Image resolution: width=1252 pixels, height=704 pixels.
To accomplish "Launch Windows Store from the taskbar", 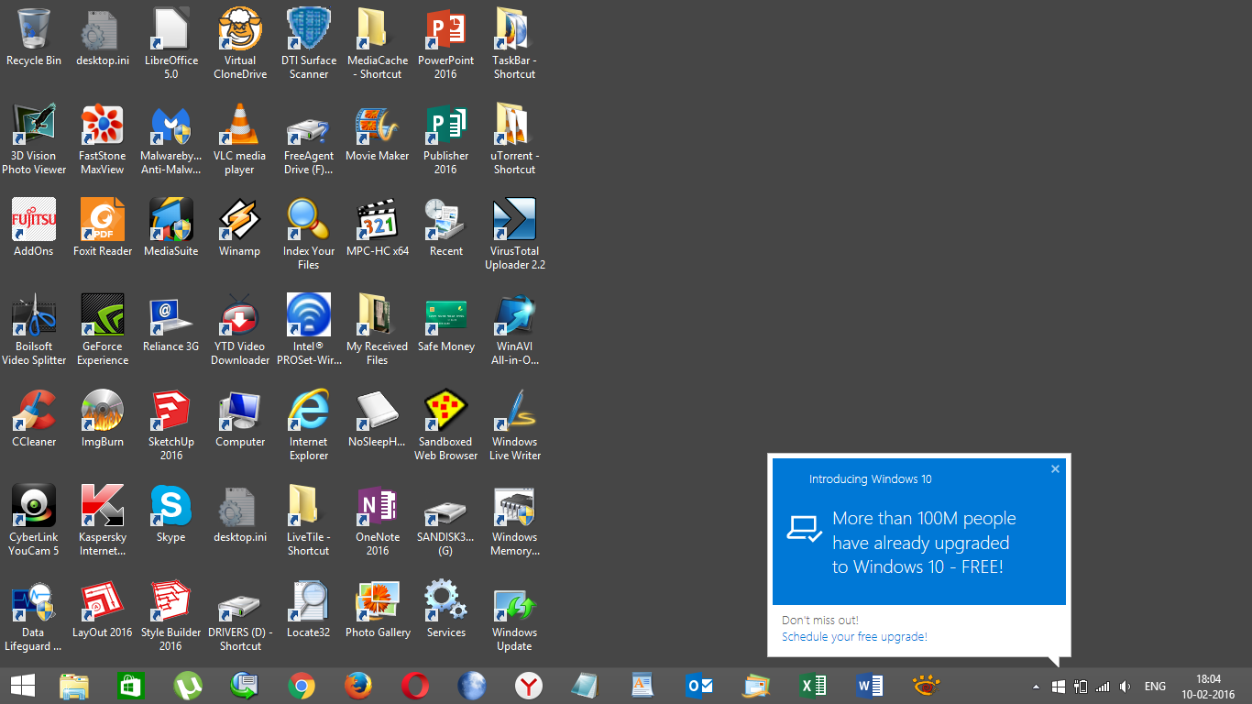I will click(x=131, y=686).
